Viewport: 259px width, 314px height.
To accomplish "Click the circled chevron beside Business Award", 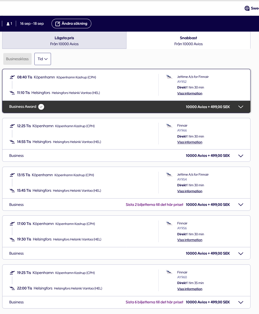I will (x=41, y=107).
